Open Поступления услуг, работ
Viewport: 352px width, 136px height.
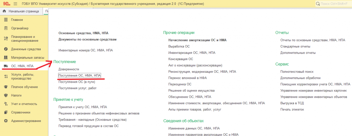pyautogui.click(x=77, y=88)
